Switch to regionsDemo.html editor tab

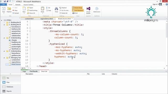(x=46, y=19)
